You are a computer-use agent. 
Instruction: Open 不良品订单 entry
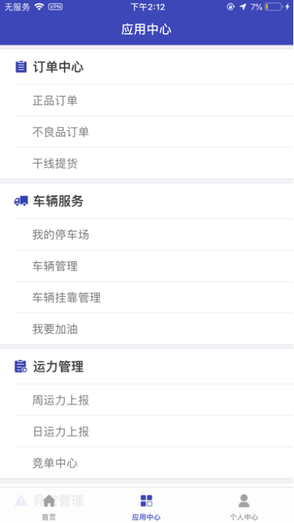click(x=154, y=132)
